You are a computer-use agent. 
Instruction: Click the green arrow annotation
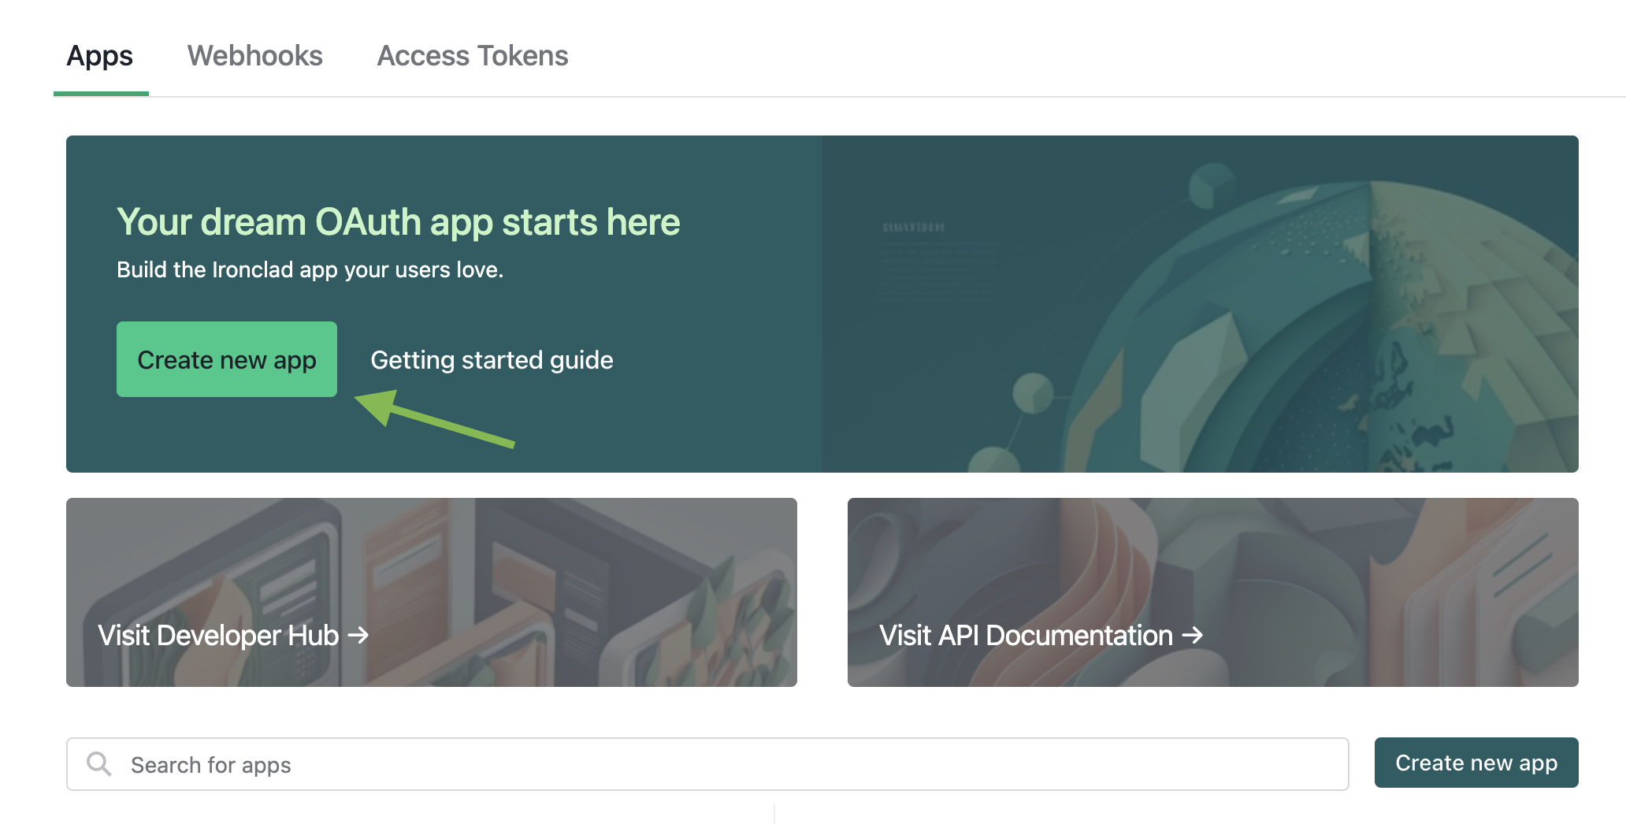pos(434,419)
